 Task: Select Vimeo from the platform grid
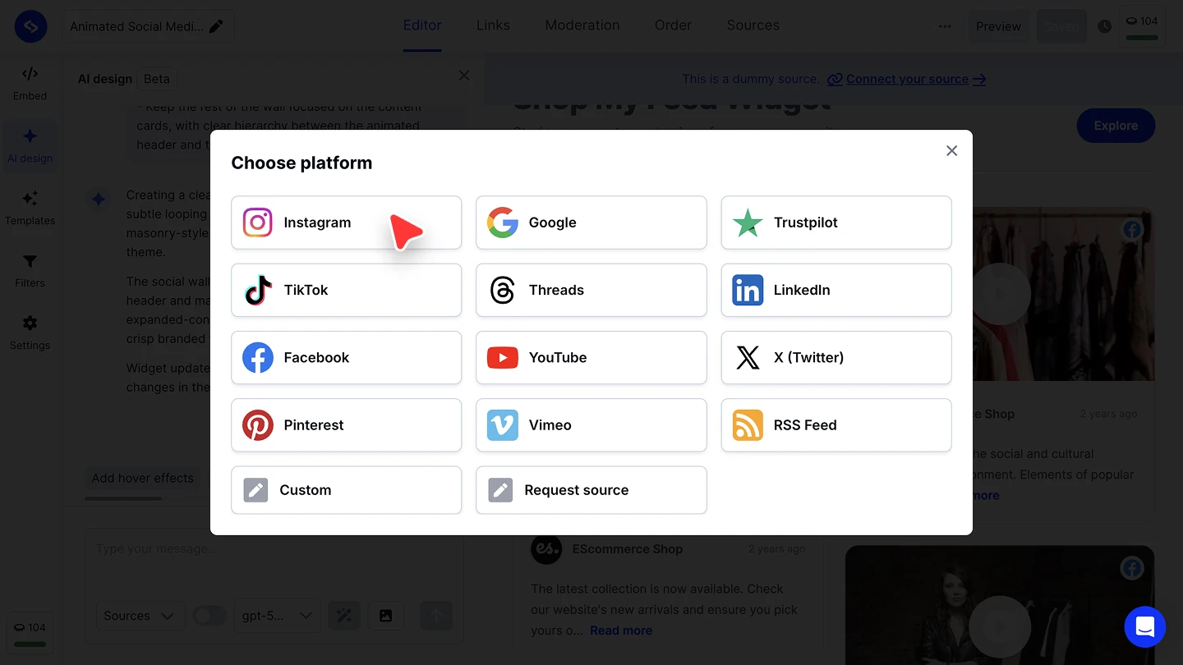591,424
